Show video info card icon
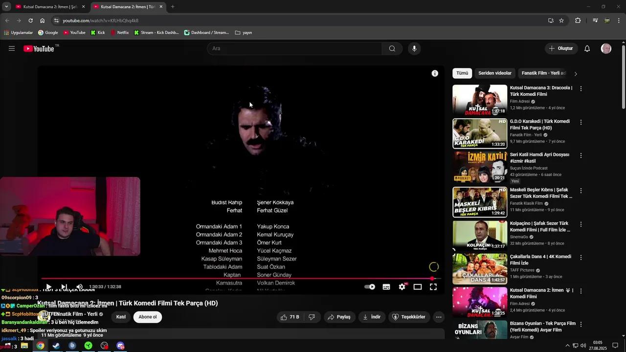 pyautogui.click(x=435, y=73)
